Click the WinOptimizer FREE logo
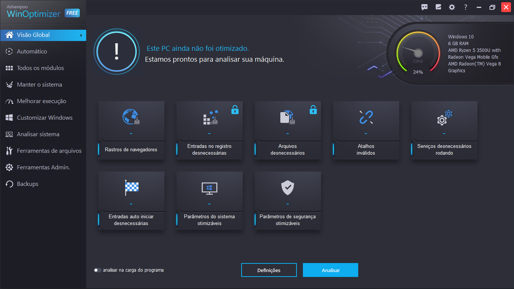The height and width of the screenshot is (289, 514). (43, 12)
